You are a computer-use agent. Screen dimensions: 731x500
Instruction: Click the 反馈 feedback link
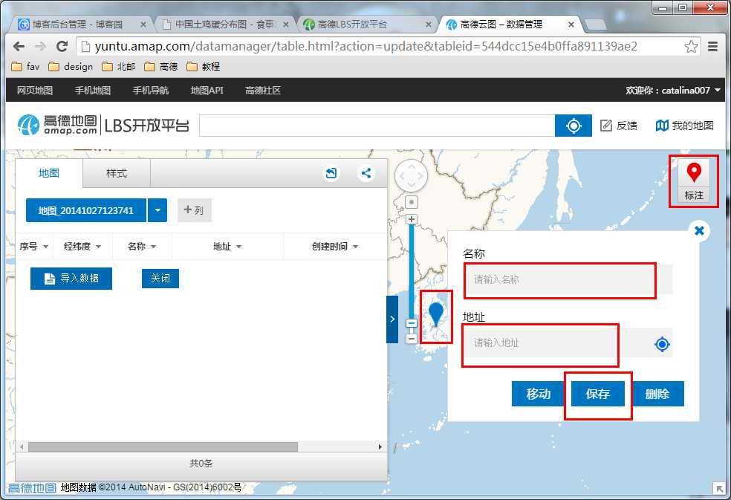[619, 126]
